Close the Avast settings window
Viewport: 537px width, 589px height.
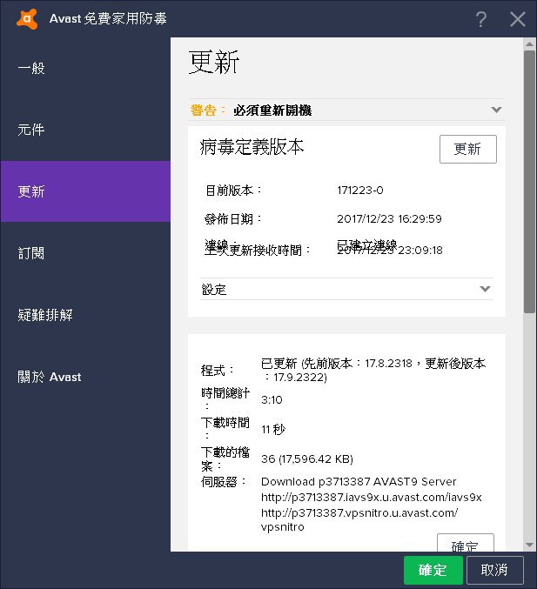click(517, 19)
